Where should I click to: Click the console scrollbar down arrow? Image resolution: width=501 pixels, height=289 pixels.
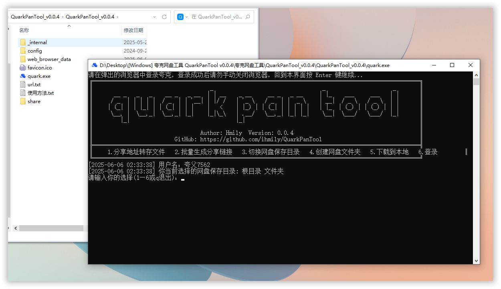(476, 261)
